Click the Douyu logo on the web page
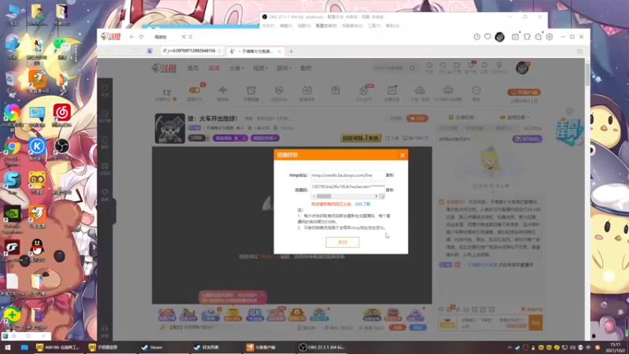629x354 pixels. point(164,68)
